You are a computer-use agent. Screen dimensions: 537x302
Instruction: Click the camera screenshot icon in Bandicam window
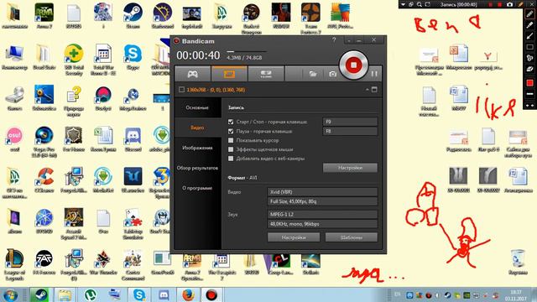[332, 74]
